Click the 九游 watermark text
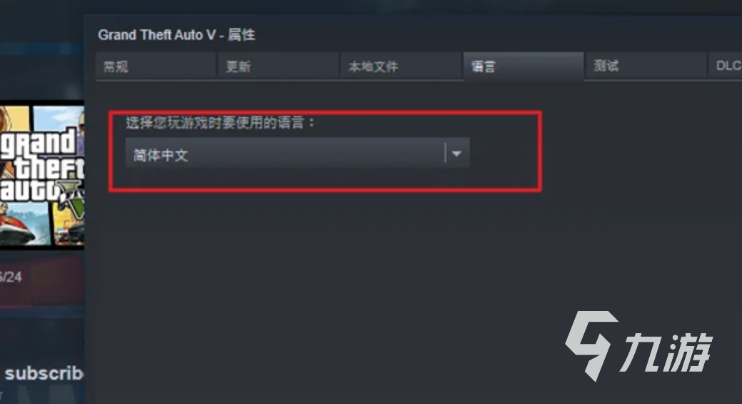The image size is (742, 404). click(667, 353)
